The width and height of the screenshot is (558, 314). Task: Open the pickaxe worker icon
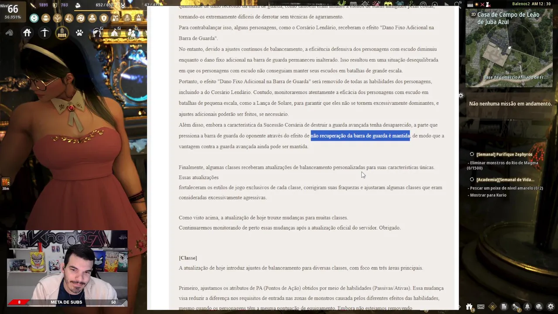(44, 33)
